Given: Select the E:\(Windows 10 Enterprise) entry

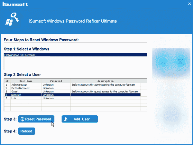Looking at the screenshot, I should pos(76,55).
